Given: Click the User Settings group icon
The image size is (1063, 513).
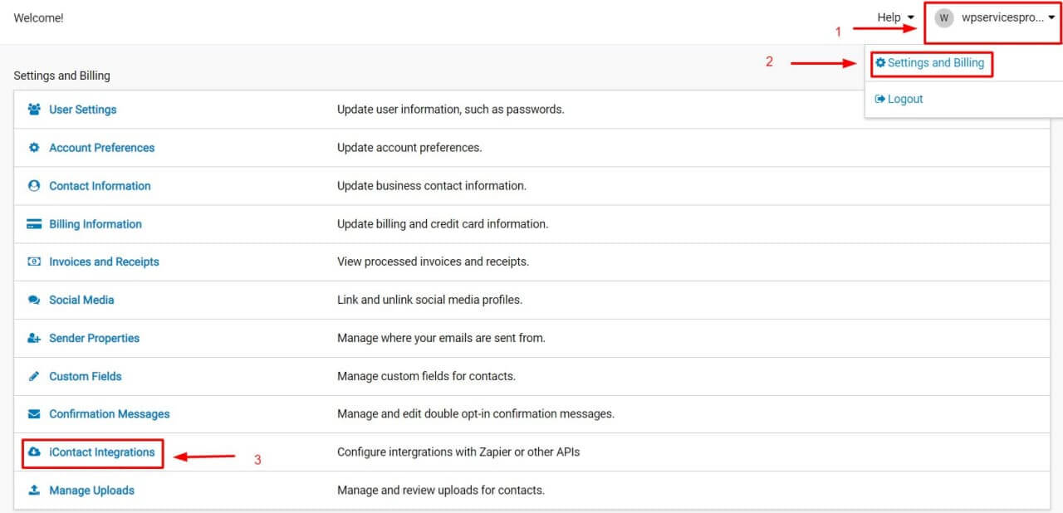Looking at the screenshot, I should (x=33, y=109).
